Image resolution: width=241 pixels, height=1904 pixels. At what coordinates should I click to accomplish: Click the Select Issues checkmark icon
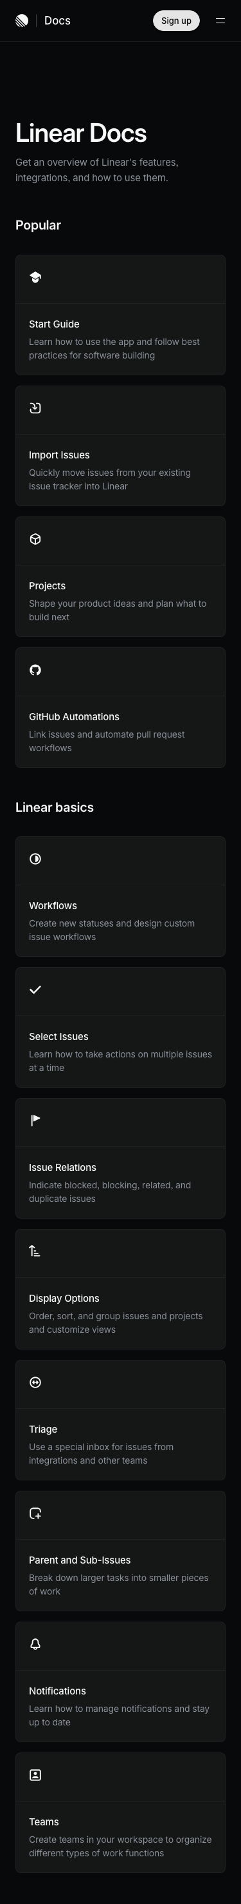35,990
